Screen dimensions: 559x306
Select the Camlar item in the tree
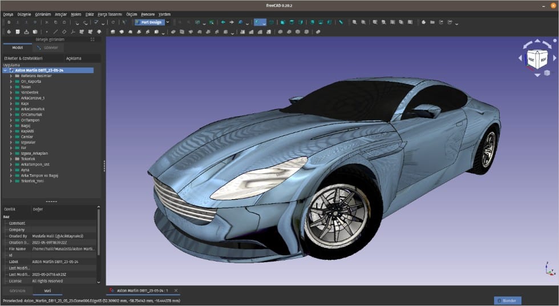click(x=27, y=136)
